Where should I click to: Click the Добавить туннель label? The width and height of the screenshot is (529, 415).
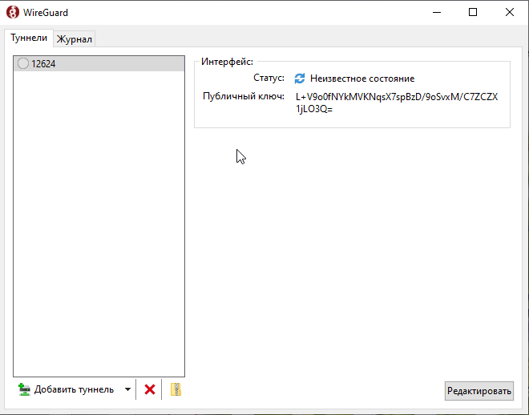click(x=74, y=389)
